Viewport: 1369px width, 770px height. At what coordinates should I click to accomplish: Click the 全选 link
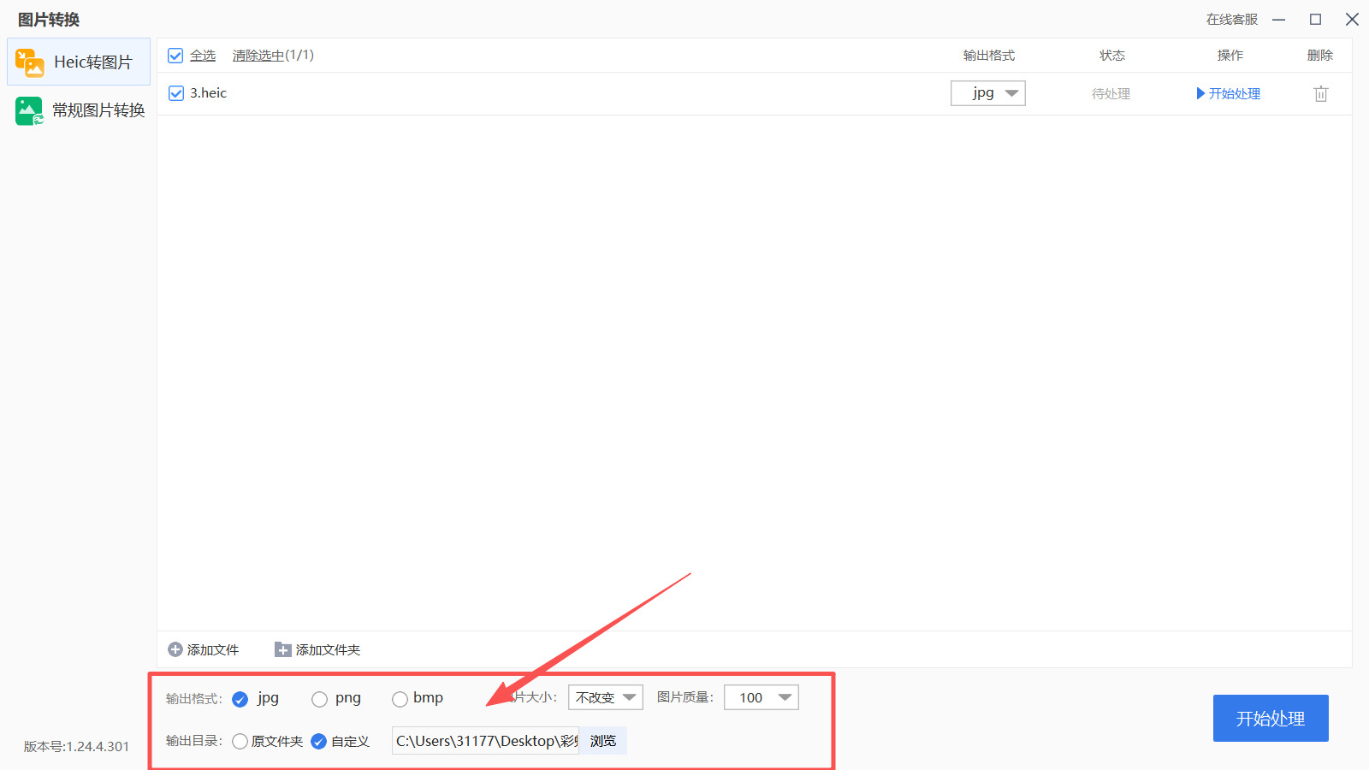[x=203, y=56]
